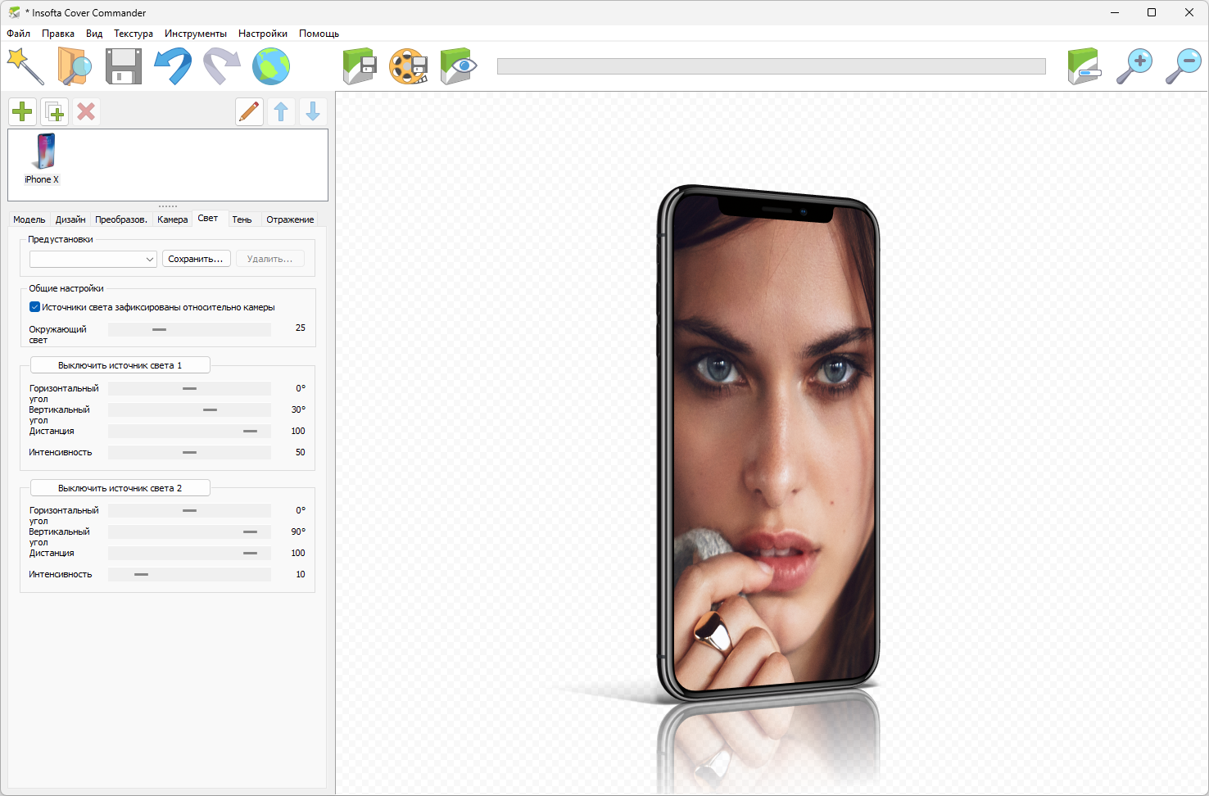1209x796 pixels.
Task: Create animation with film reel icon
Action: pyautogui.click(x=409, y=66)
